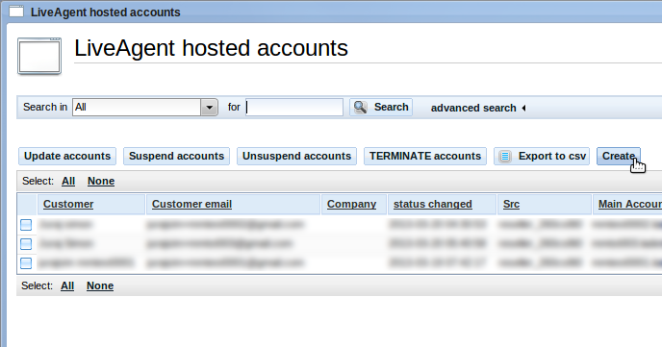This screenshot has height=347, width=662.
Task: Sort by the Main Account column header
Action: coord(630,204)
